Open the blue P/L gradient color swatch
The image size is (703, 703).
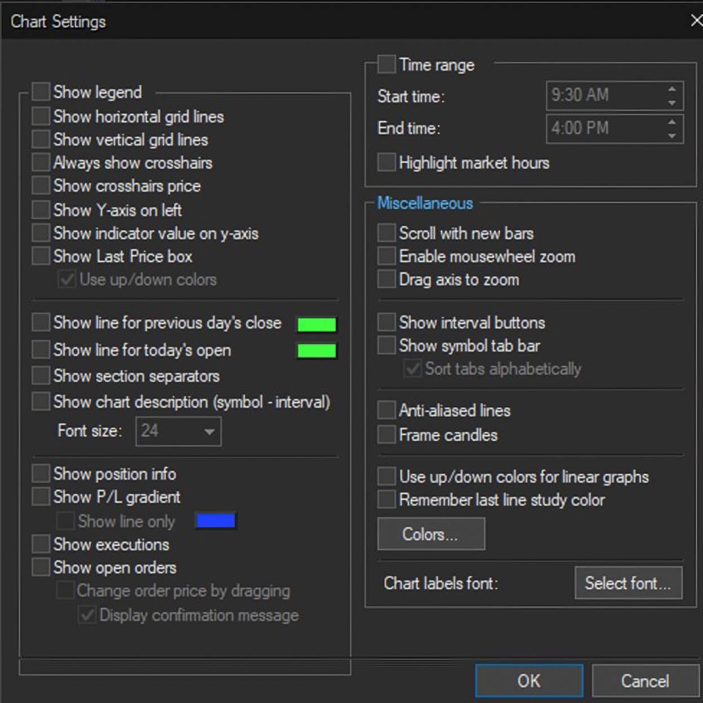216,521
